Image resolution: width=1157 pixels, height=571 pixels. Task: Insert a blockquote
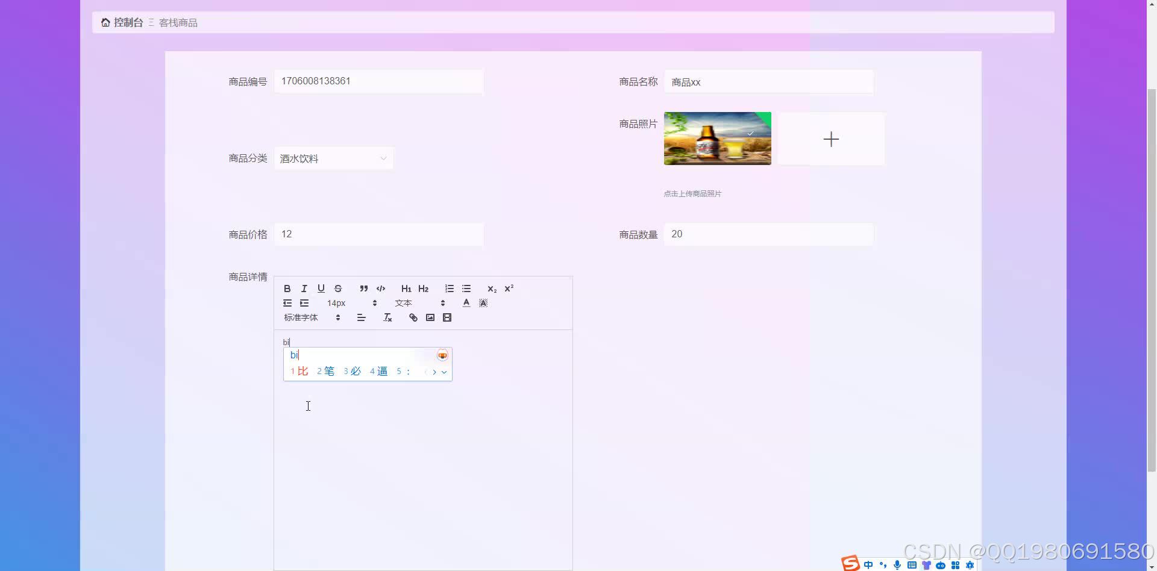coord(363,289)
